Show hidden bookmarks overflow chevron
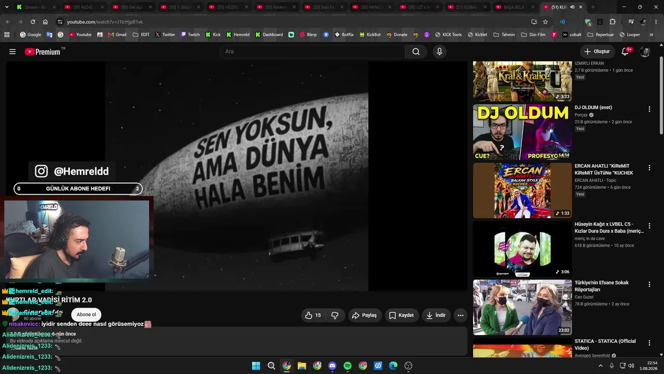 [652, 35]
